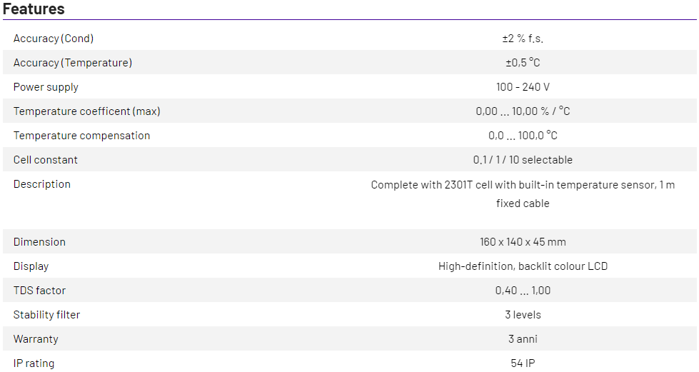
Task: Click the Description row label
Action: tap(42, 184)
